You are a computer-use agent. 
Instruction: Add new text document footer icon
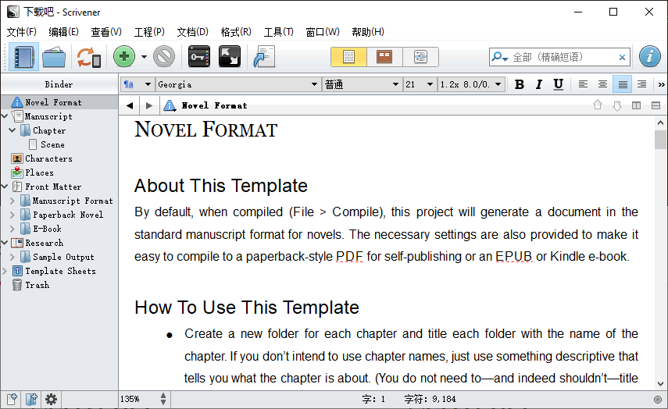point(12,399)
